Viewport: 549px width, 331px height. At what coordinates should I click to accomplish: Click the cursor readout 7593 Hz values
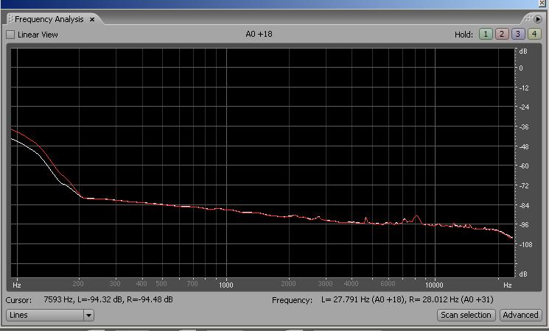108,299
